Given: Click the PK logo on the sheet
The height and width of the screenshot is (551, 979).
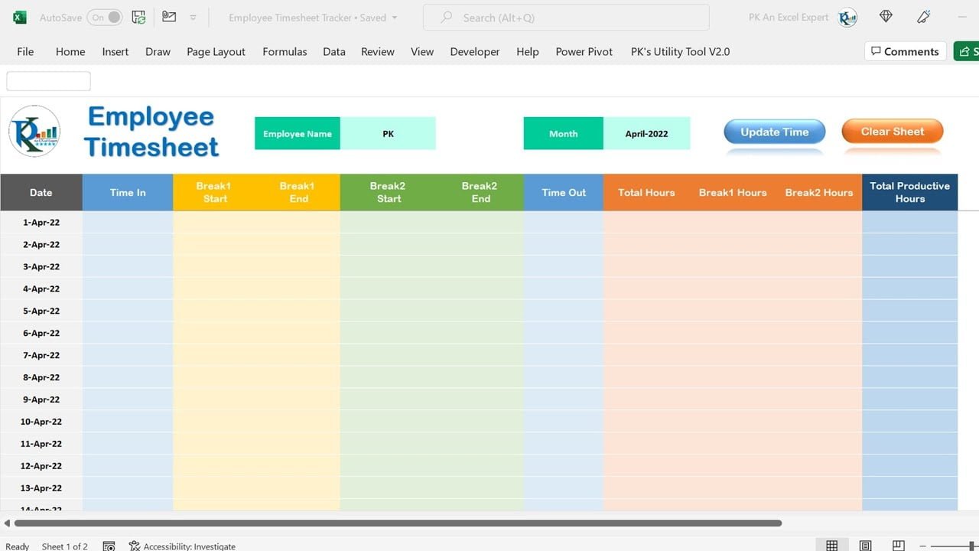Looking at the screenshot, I should tap(34, 131).
